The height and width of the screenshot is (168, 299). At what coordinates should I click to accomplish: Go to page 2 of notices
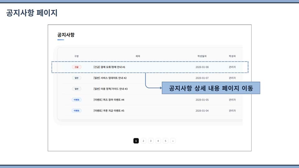pos(143,141)
